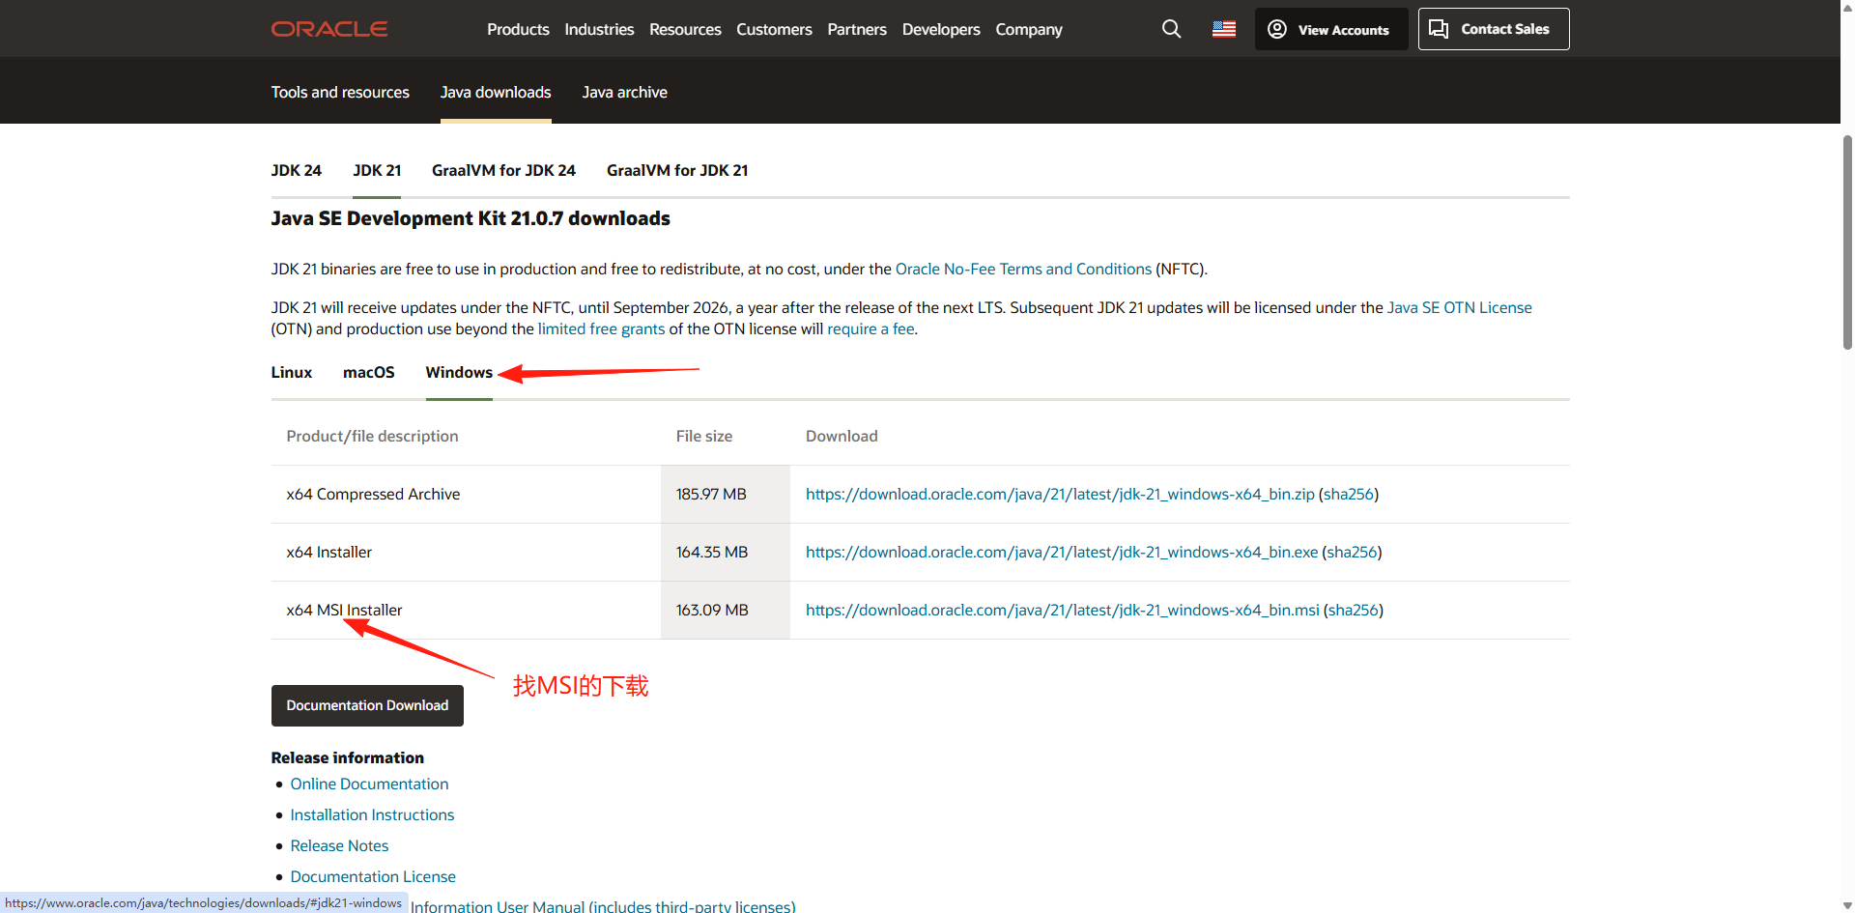Click the Documentation Download button
The height and width of the screenshot is (913, 1855).
(367, 705)
